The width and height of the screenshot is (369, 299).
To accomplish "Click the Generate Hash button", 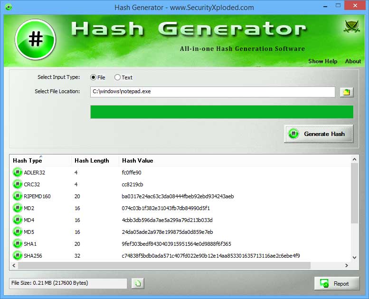I will coord(319,134).
